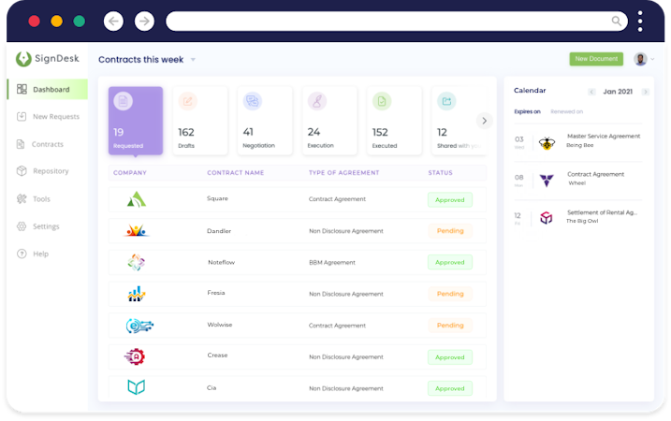Click The Big Owl logo
671x421 pixels.
click(x=546, y=218)
